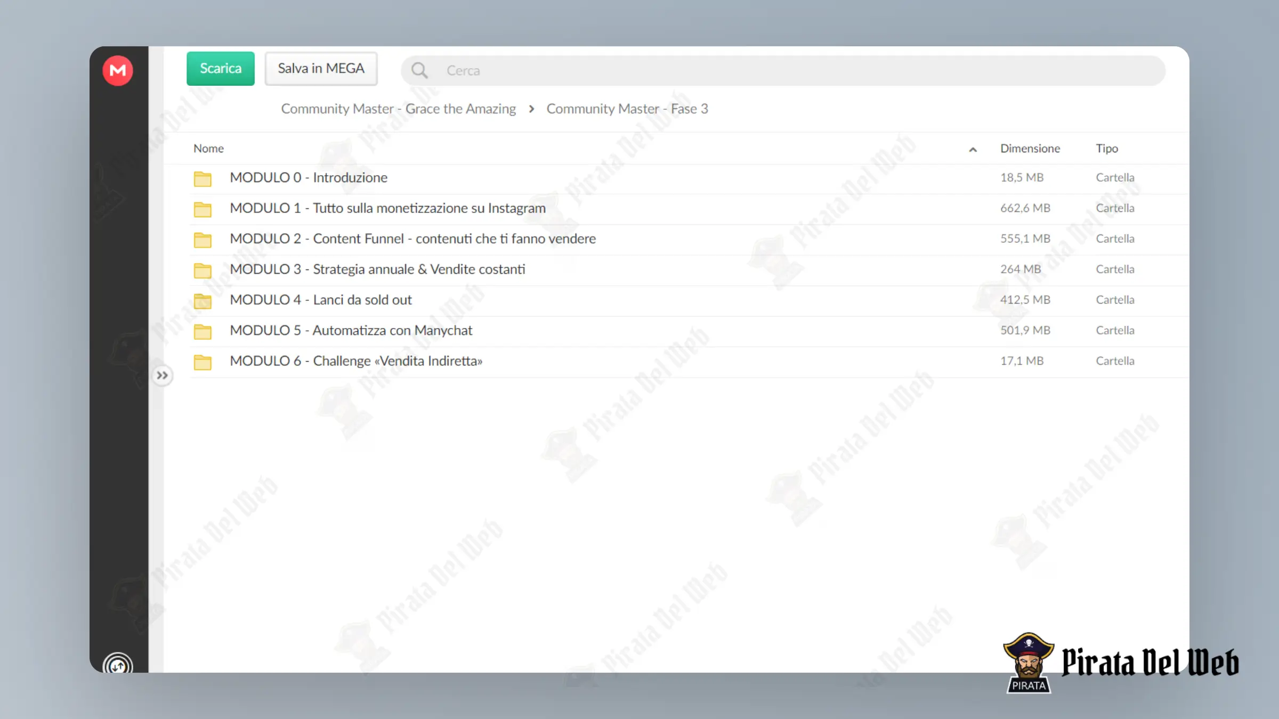Select MODULO 0 - Introduzione folder name
The width and height of the screenshot is (1279, 719).
[309, 177]
